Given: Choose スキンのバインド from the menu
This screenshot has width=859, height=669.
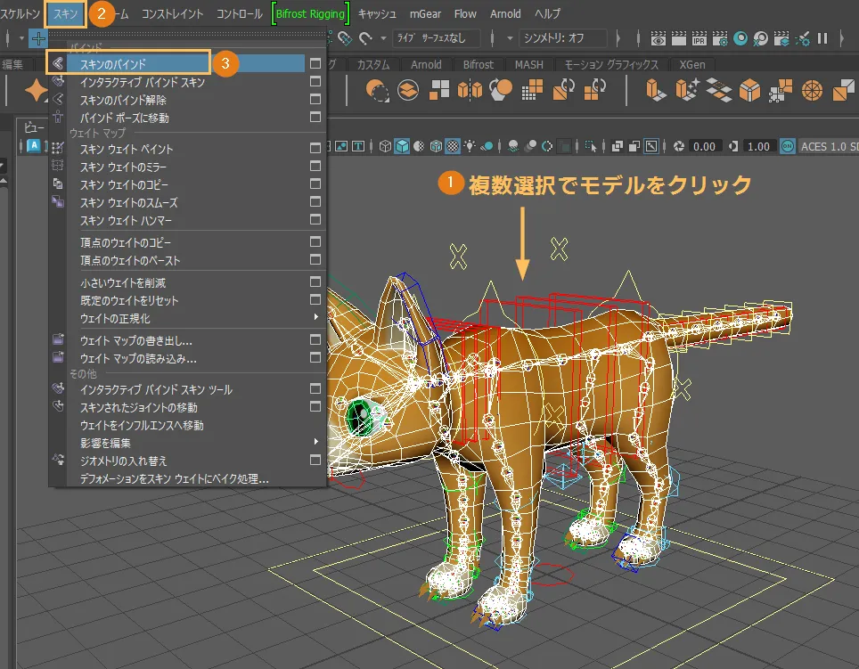Looking at the screenshot, I should [113, 64].
